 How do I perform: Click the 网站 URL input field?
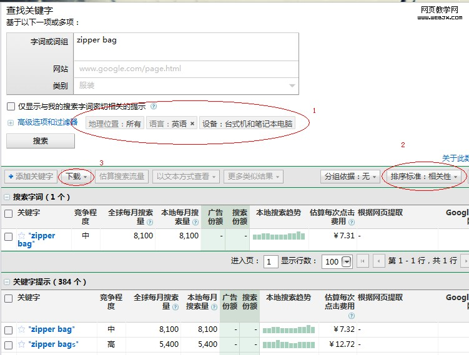[186, 69]
